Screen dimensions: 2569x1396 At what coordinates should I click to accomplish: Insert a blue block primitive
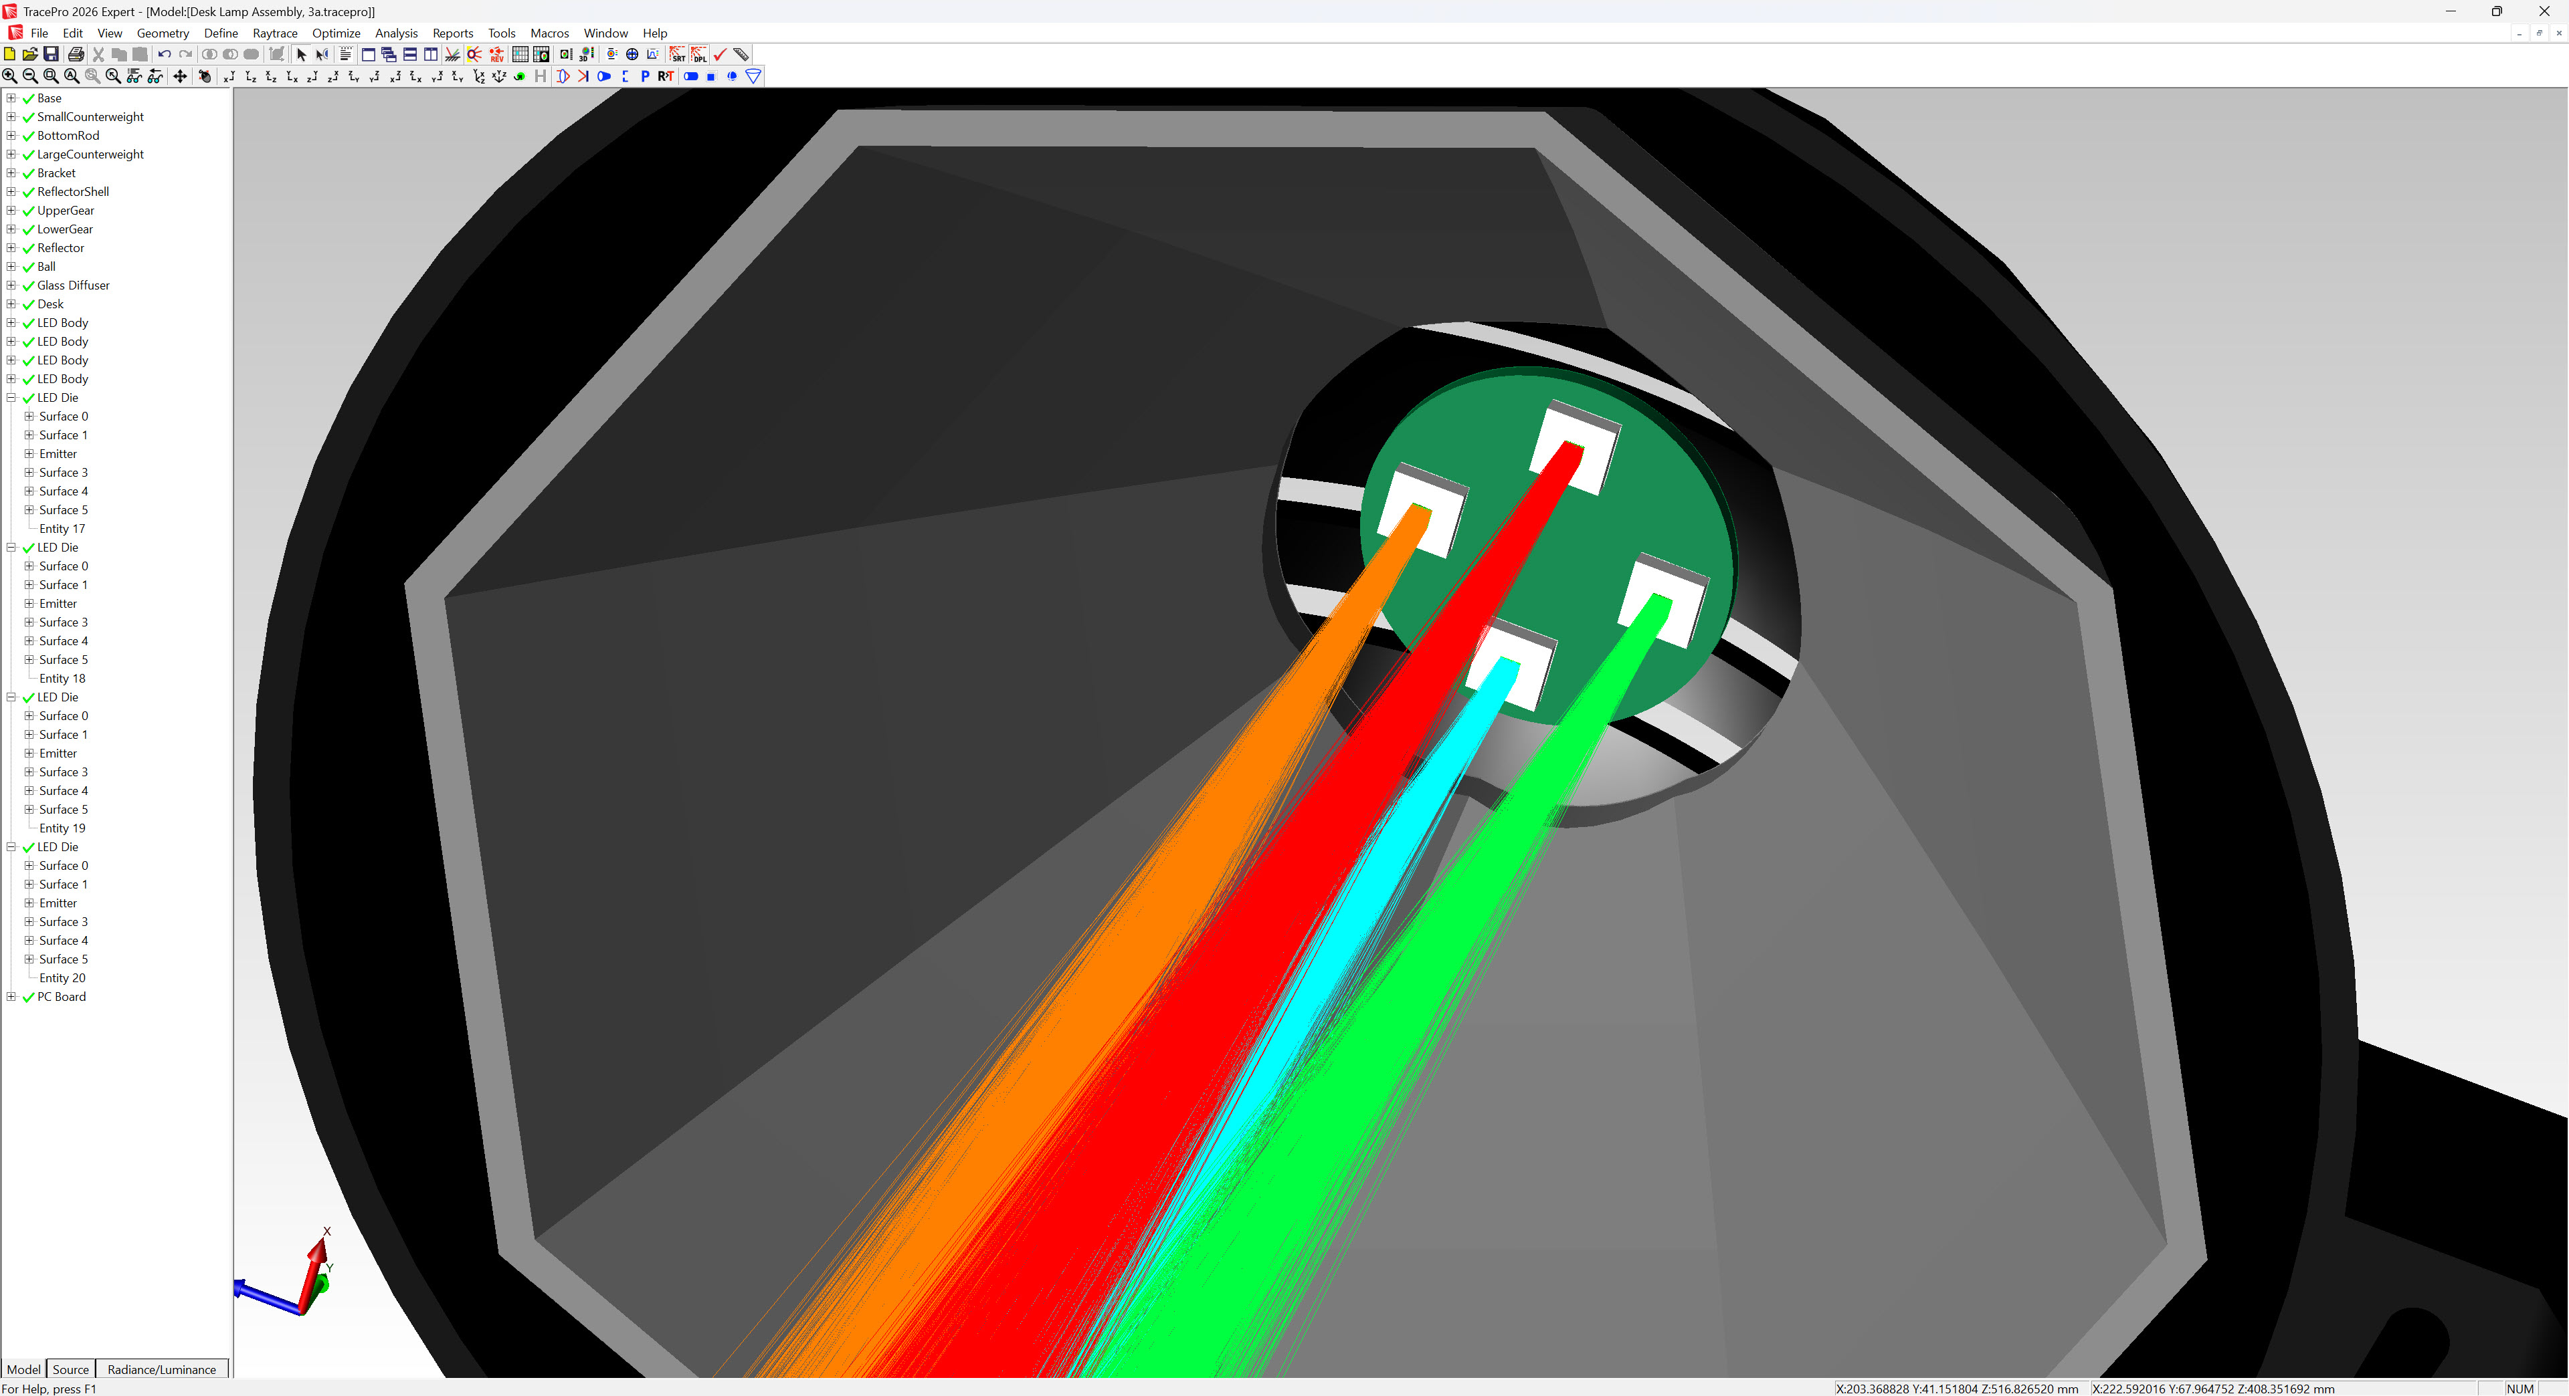[711, 76]
